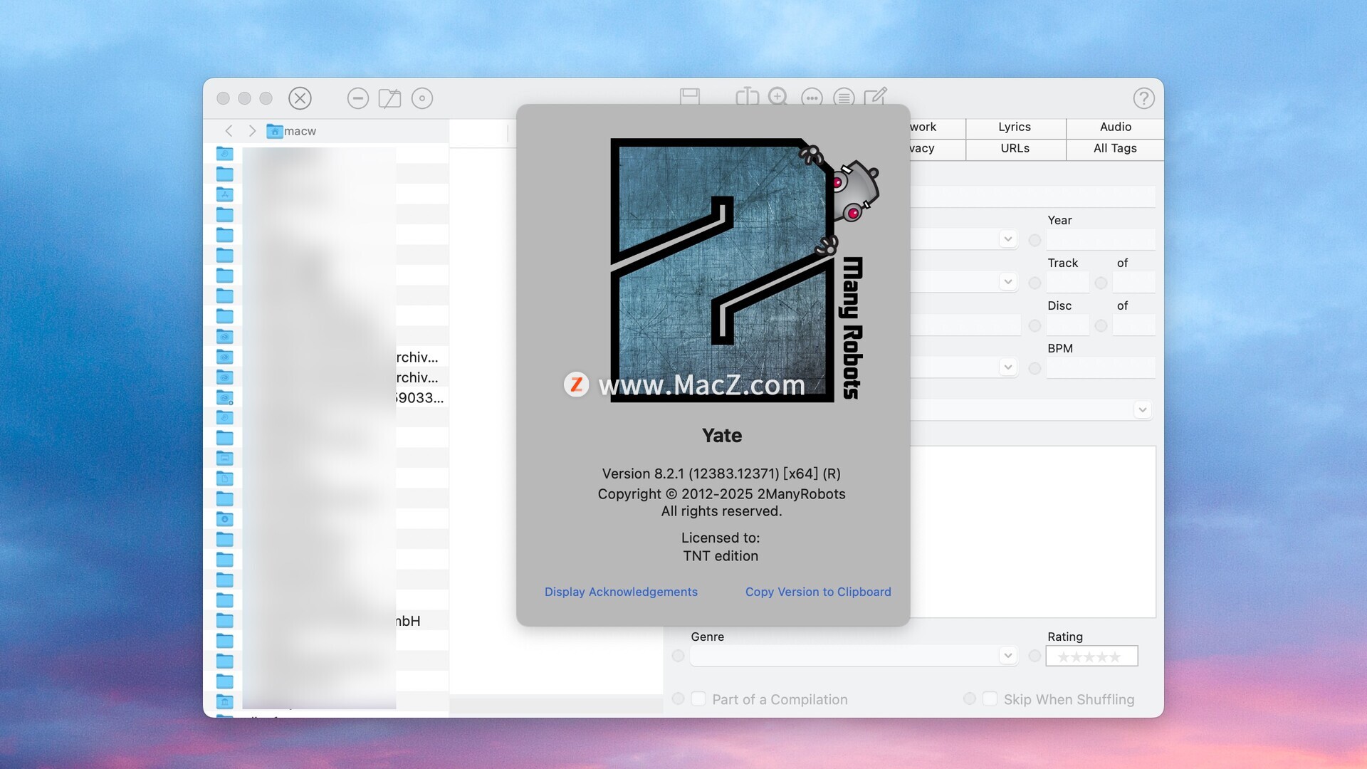Open the dropdown arrow left of BPM
Image resolution: width=1367 pixels, height=769 pixels.
[1007, 367]
